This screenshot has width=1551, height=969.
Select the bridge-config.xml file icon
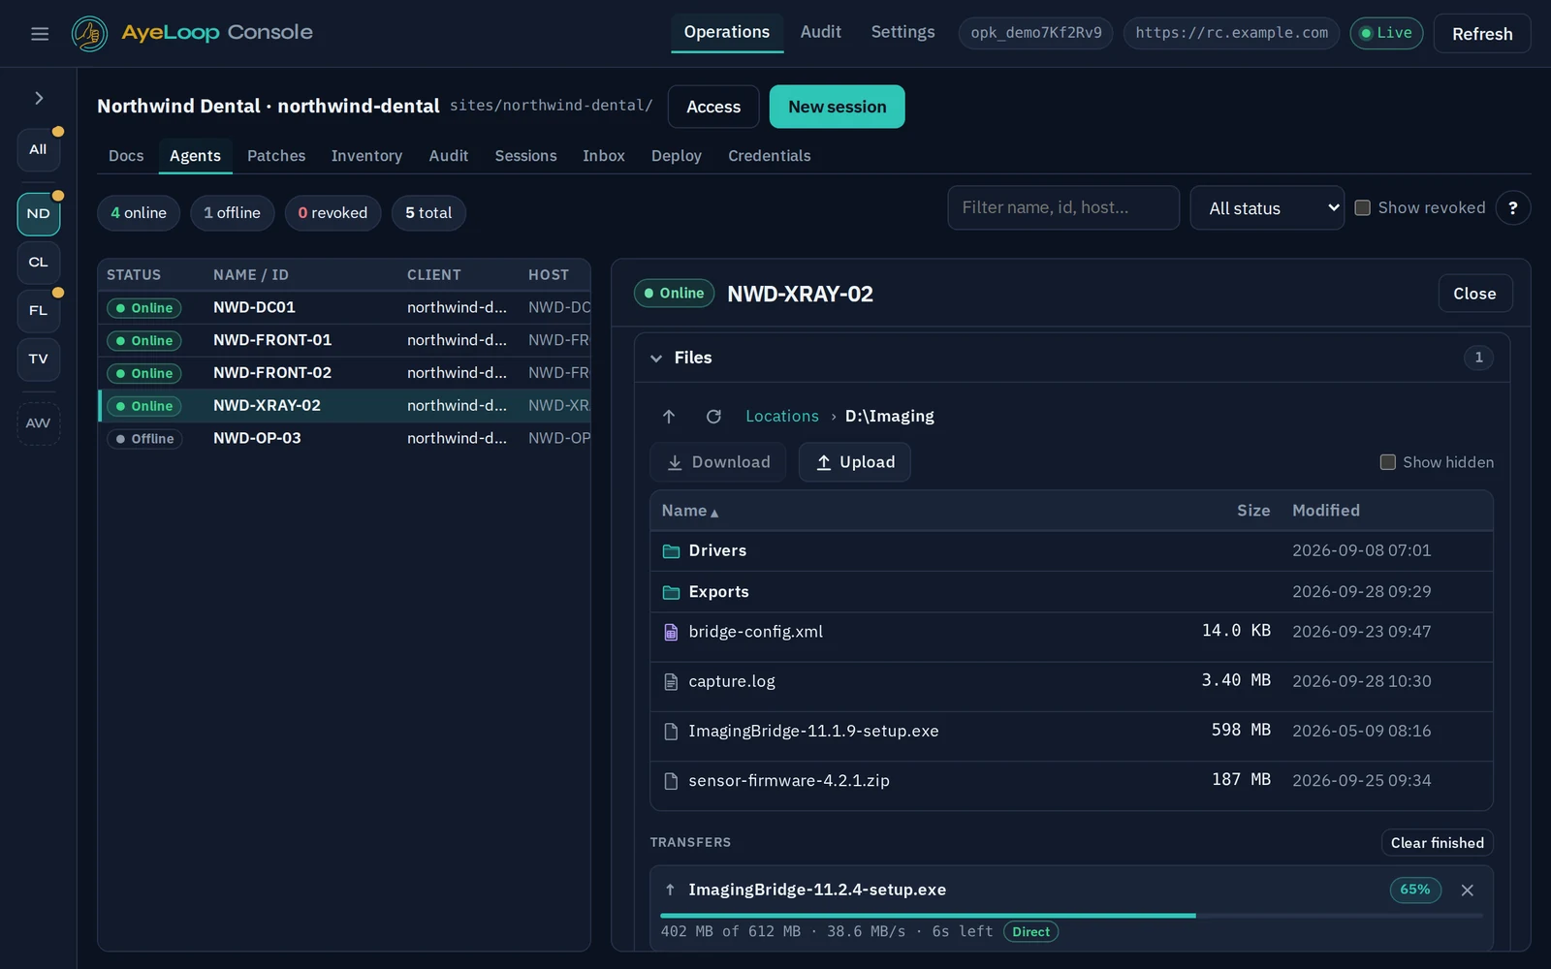tap(671, 632)
